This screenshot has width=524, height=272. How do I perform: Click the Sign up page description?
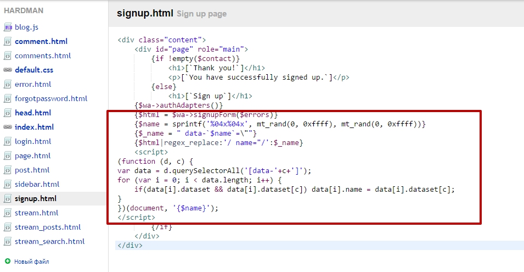point(201,14)
